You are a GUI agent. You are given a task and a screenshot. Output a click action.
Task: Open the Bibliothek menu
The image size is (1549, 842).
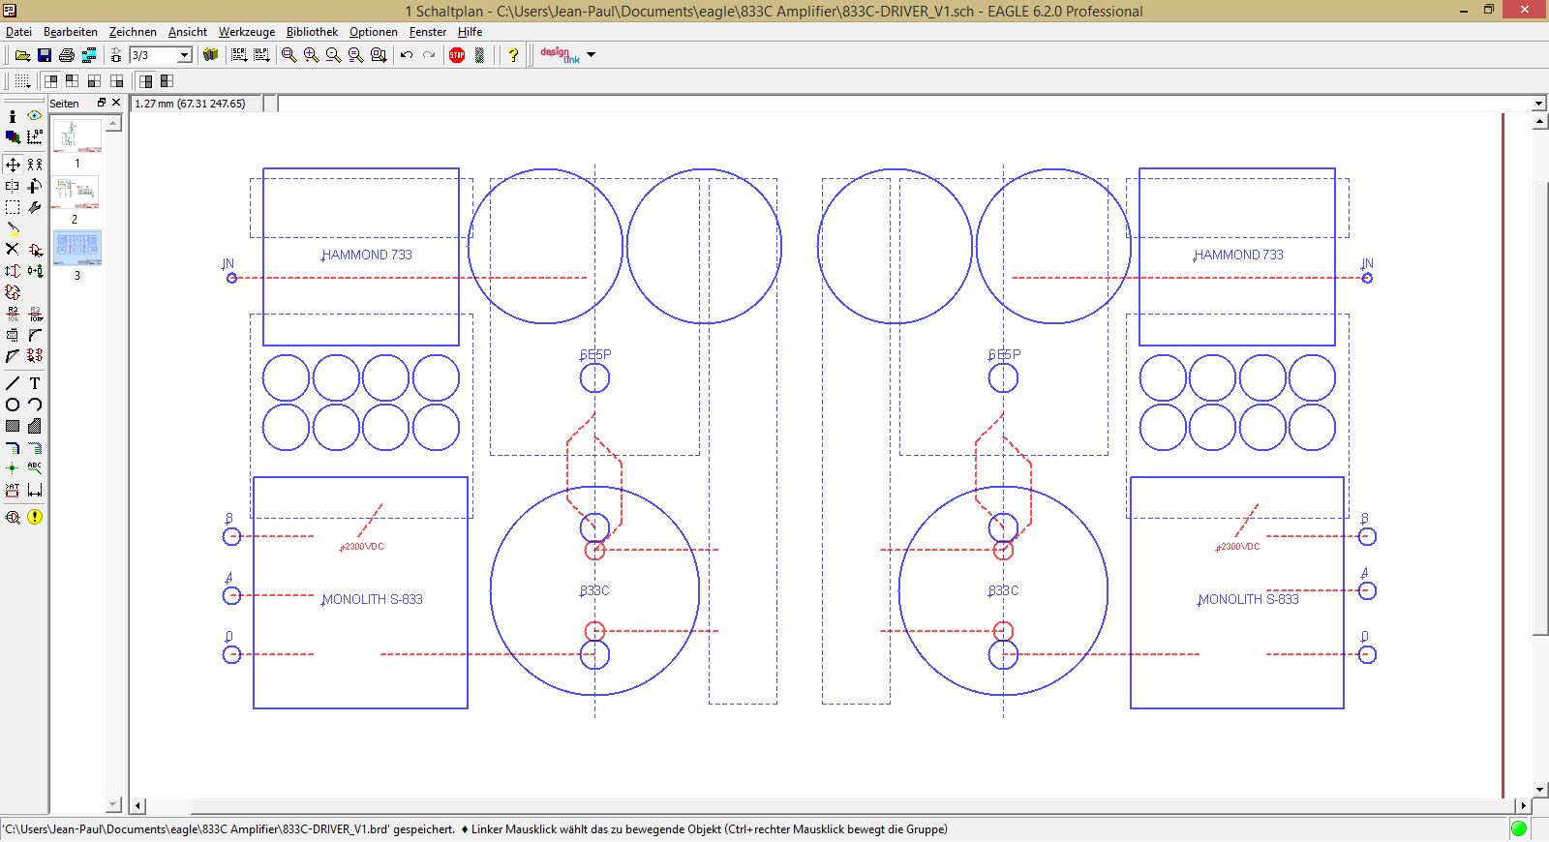click(312, 32)
